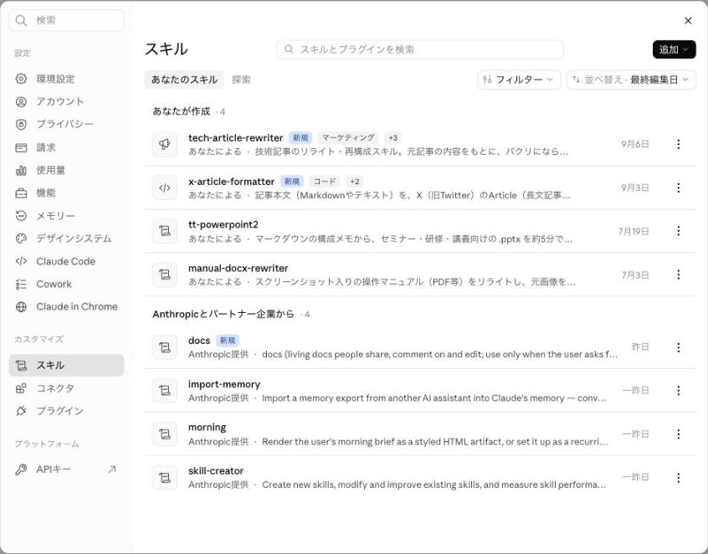The height and width of the screenshot is (554, 708).
Task: Open manual-docx-rewriter skill name
Action: coord(238,268)
